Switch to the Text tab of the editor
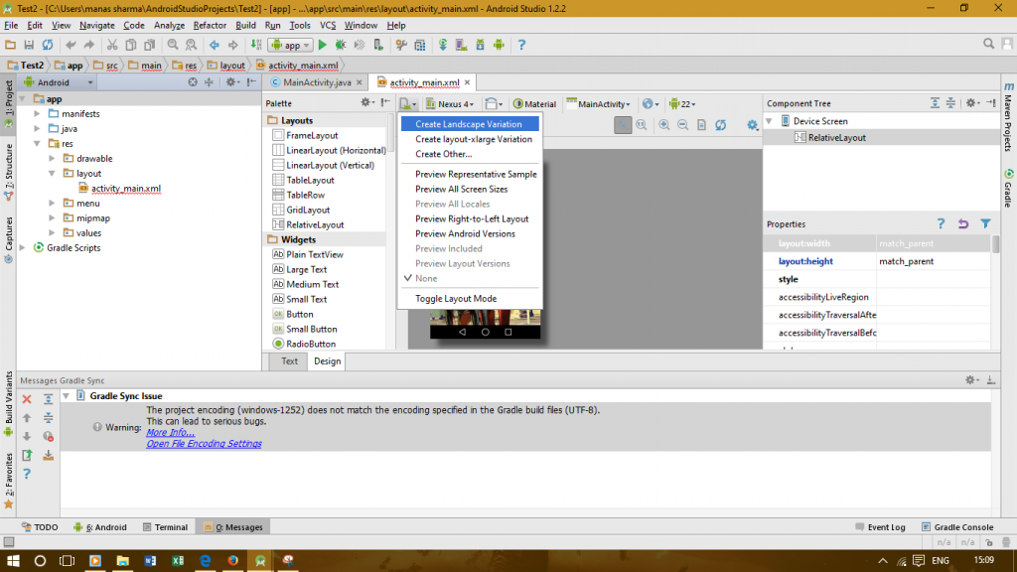Viewport: 1017px width, 572px height. (287, 361)
